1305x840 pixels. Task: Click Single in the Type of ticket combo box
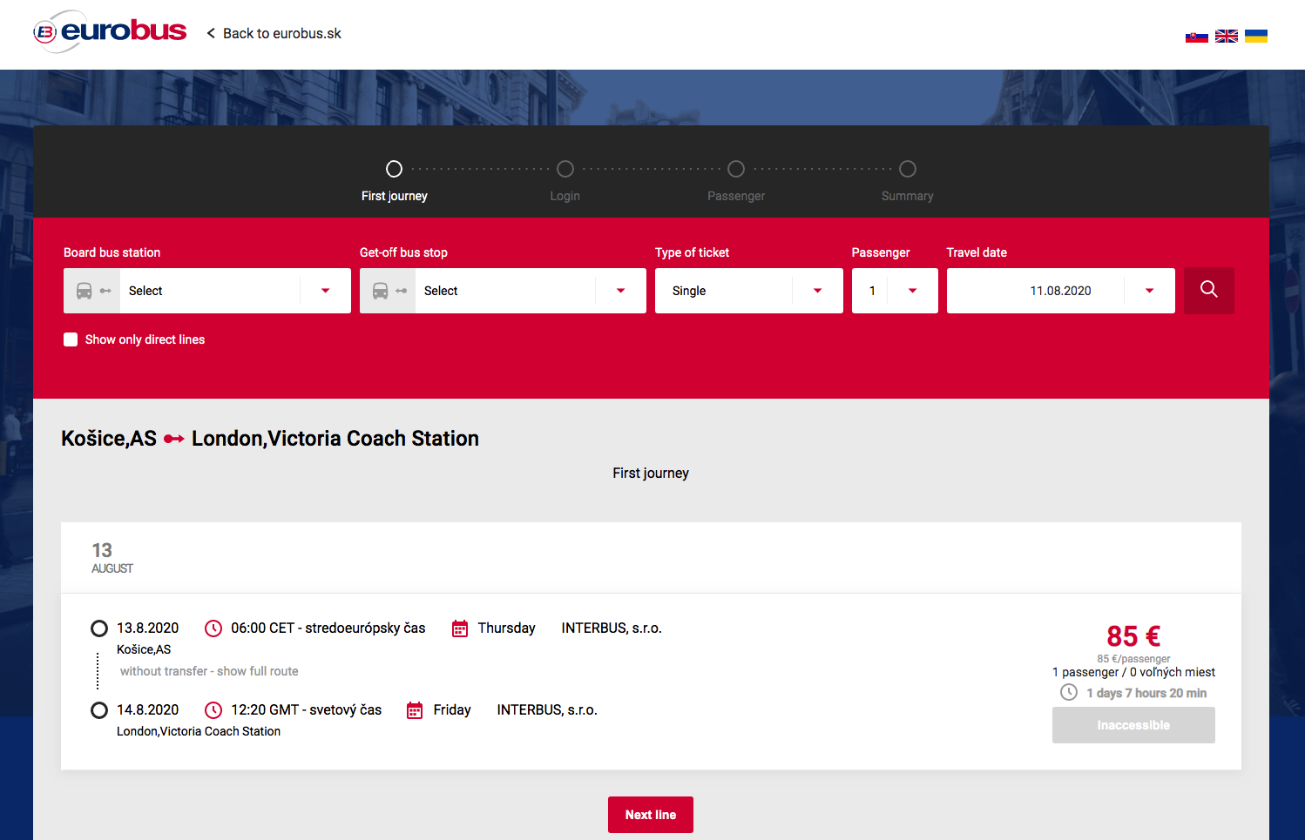point(689,291)
